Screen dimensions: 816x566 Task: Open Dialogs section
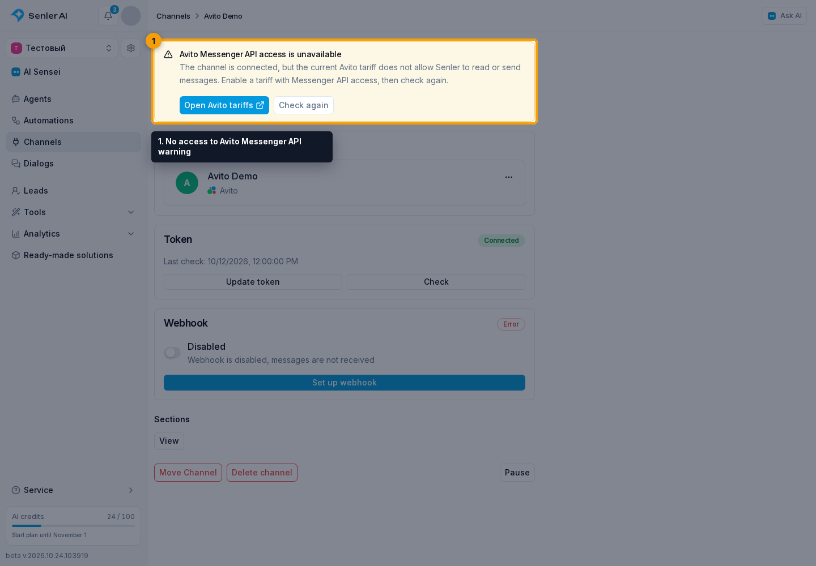click(73, 164)
